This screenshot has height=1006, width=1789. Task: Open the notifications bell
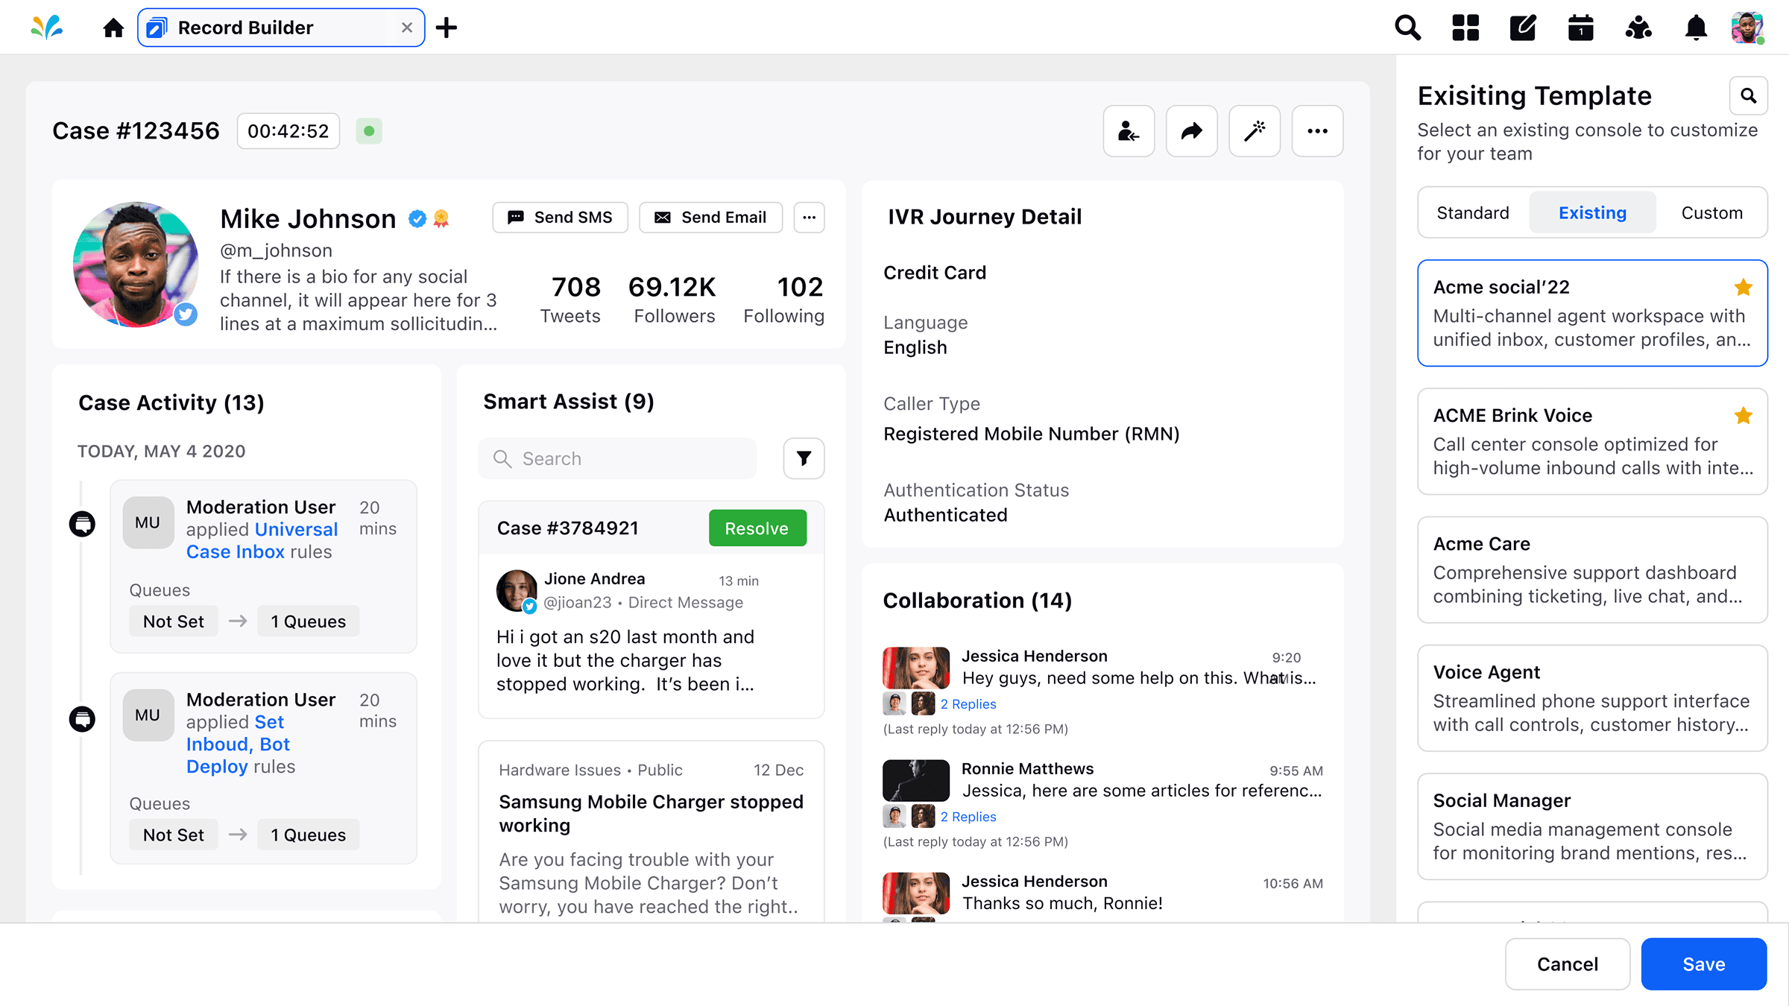(1696, 28)
